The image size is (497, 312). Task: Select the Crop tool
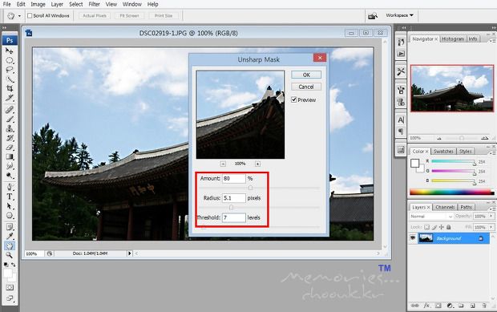point(10,88)
